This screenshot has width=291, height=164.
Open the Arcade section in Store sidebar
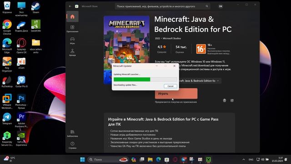point(72,52)
